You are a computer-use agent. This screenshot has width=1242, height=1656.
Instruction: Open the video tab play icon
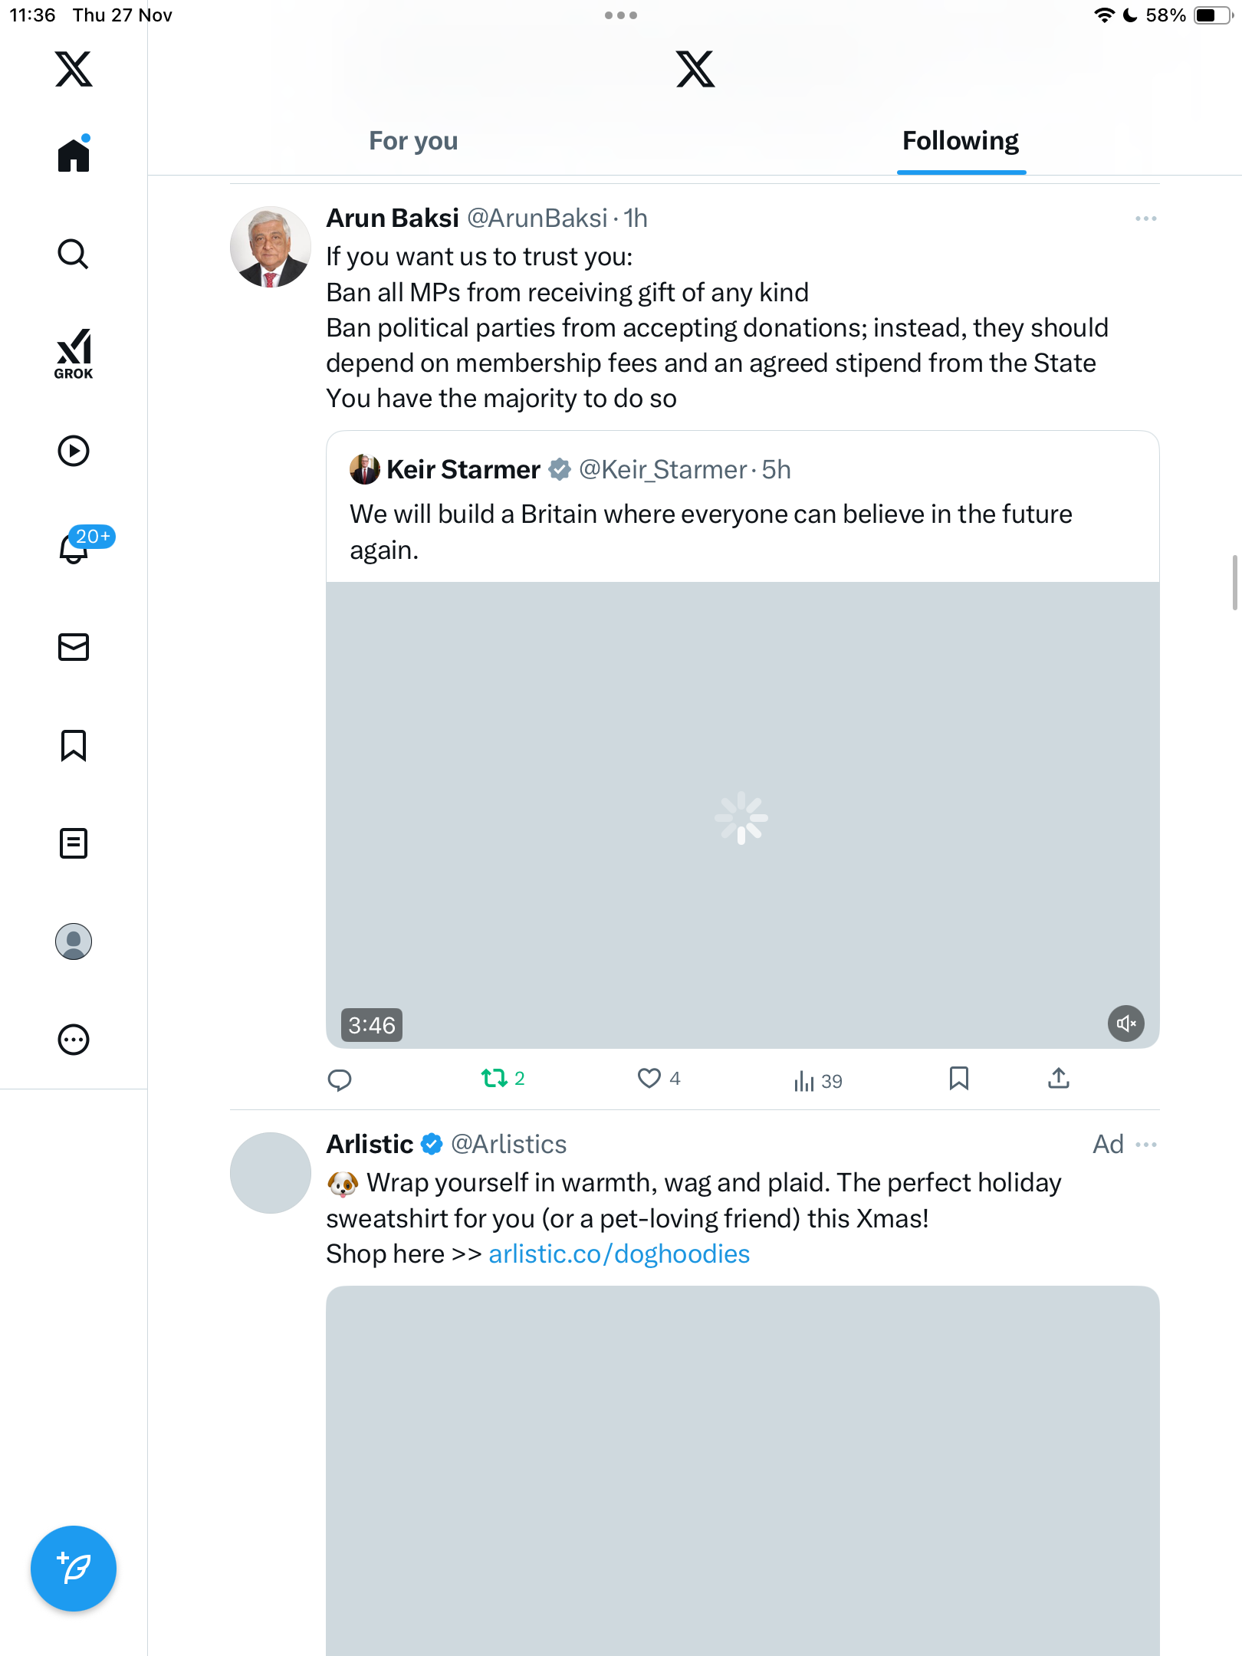pyautogui.click(x=74, y=451)
